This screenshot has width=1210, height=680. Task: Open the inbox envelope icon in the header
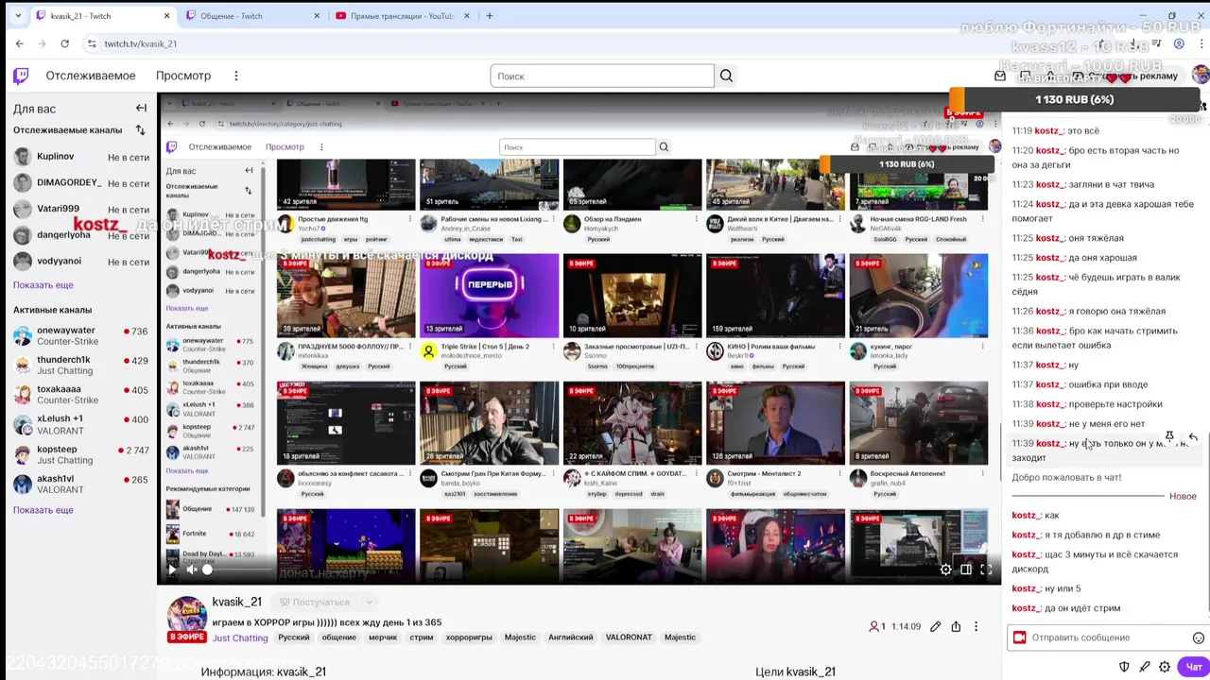point(1000,76)
